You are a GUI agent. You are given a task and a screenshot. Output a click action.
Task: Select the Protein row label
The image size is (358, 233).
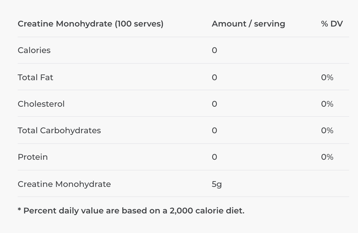pos(33,157)
